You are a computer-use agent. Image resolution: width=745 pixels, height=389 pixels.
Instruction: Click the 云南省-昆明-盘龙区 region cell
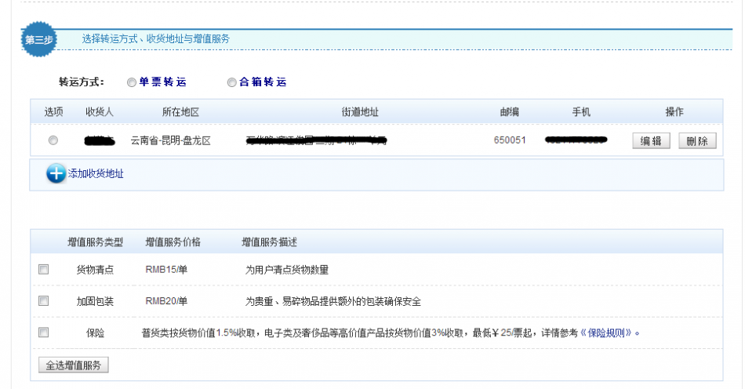click(x=171, y=140)
